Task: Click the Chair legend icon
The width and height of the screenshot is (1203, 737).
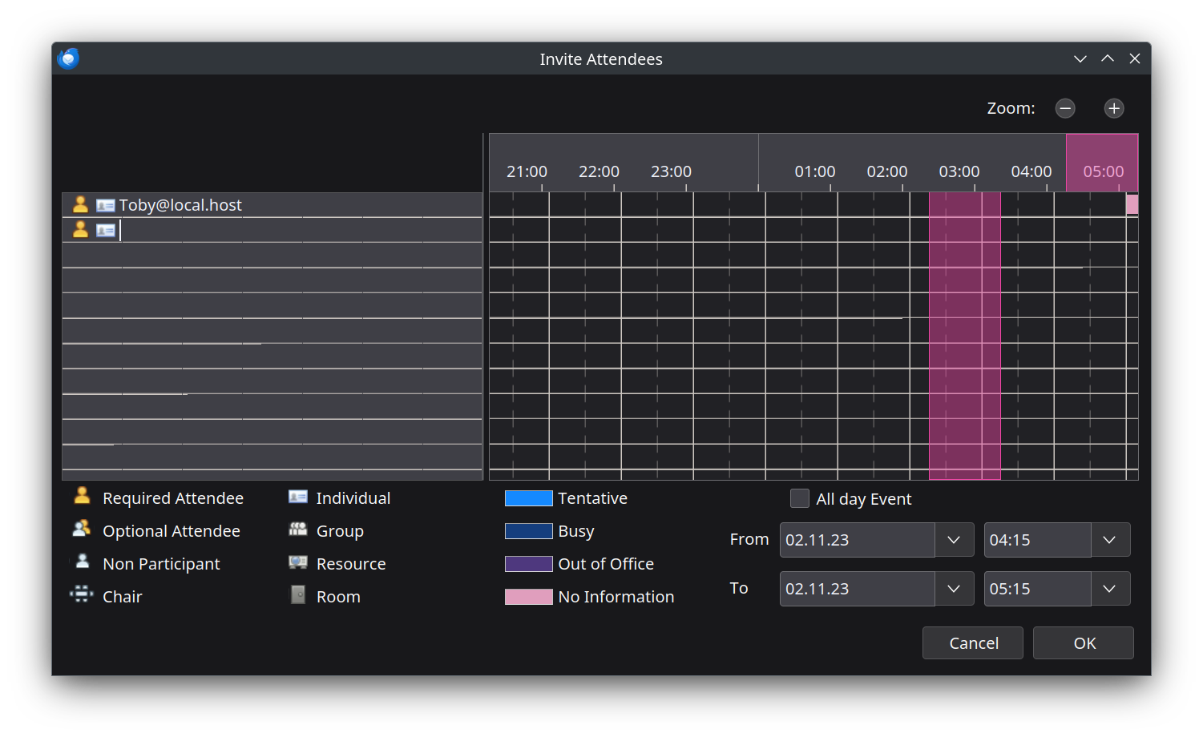Action: tap(82, 594)
